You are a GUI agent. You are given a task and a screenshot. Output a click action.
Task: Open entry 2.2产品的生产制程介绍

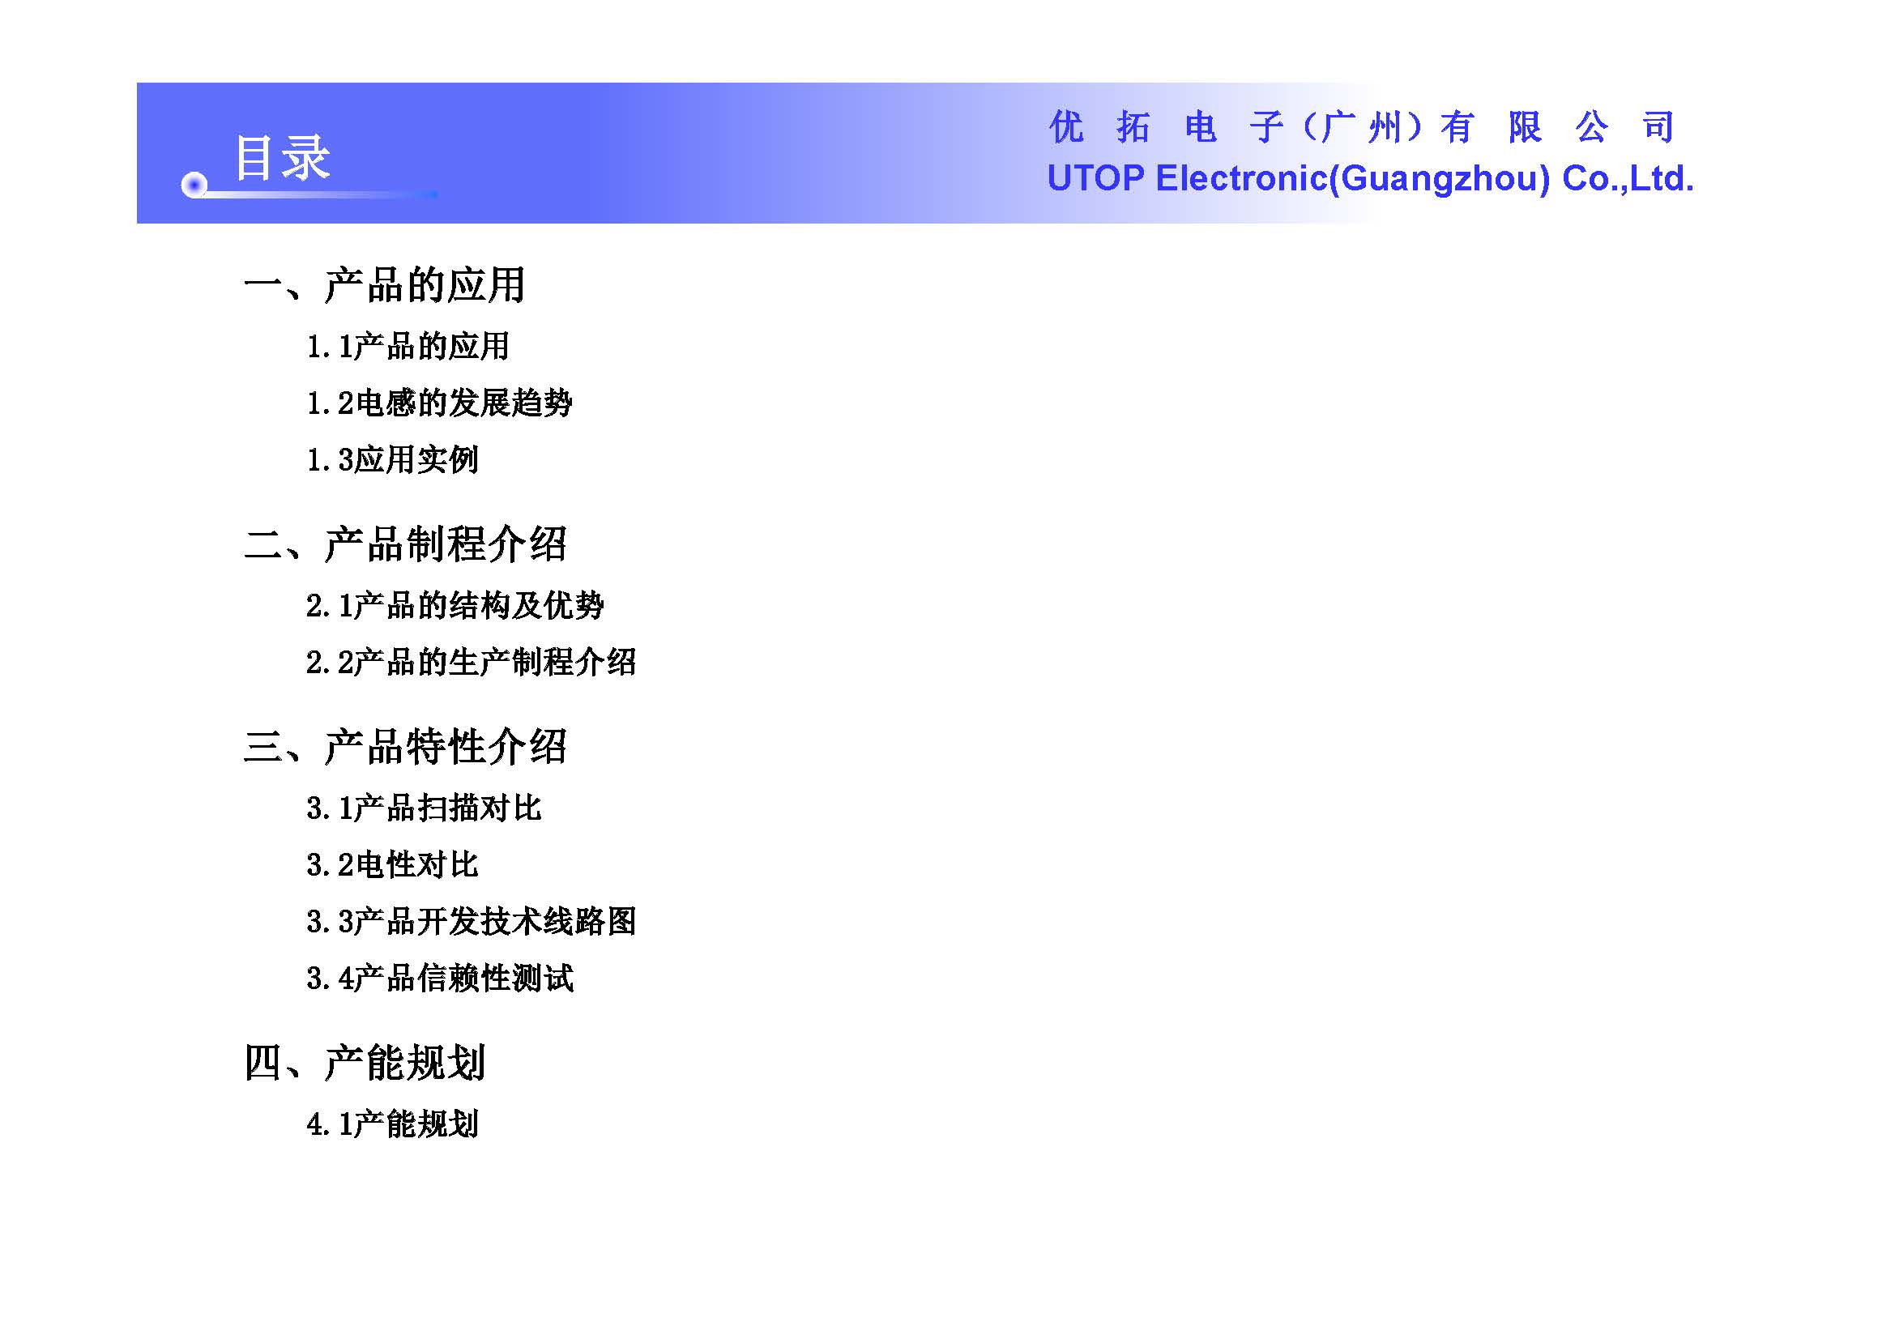pos(471,663)
